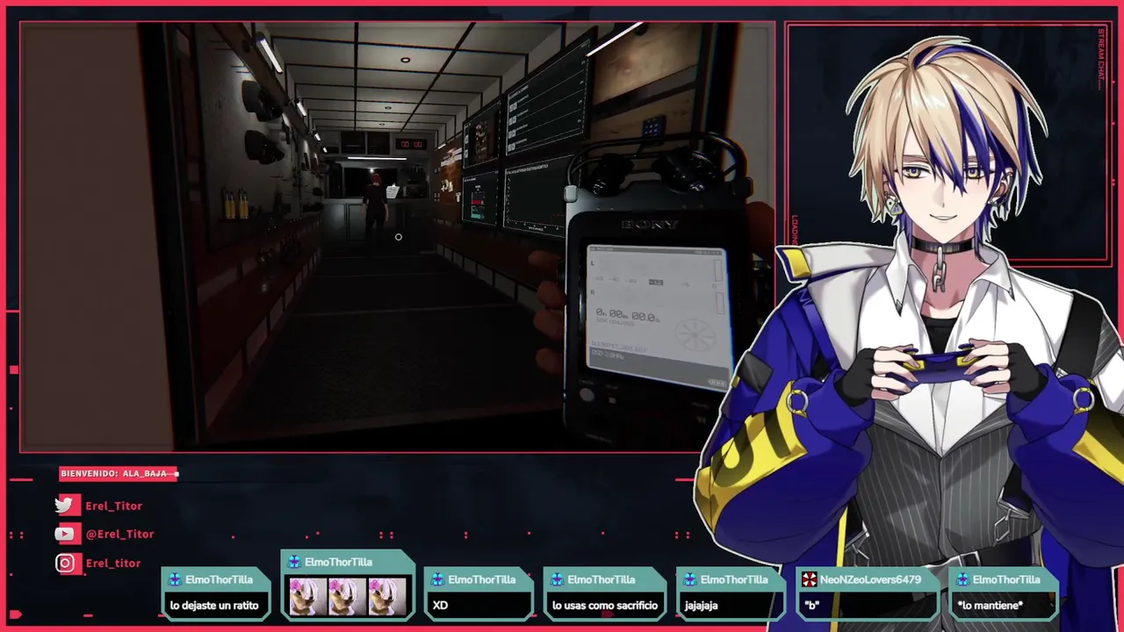1124x632 pixels.
Task: Open the Erel_Titor Twitter handle
Action: click(113, 506)
